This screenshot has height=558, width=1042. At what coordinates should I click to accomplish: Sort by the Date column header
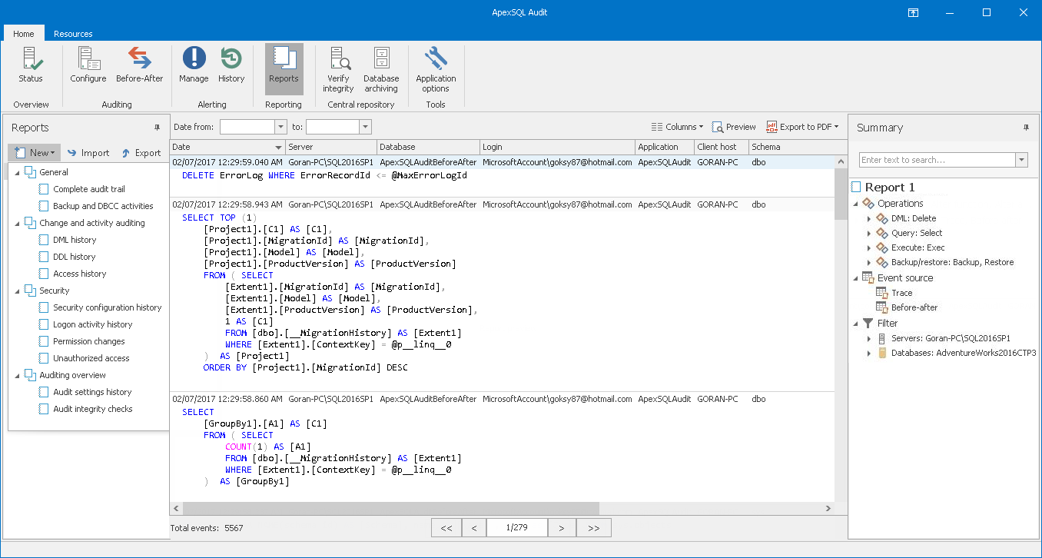click(x=227, y=147)
